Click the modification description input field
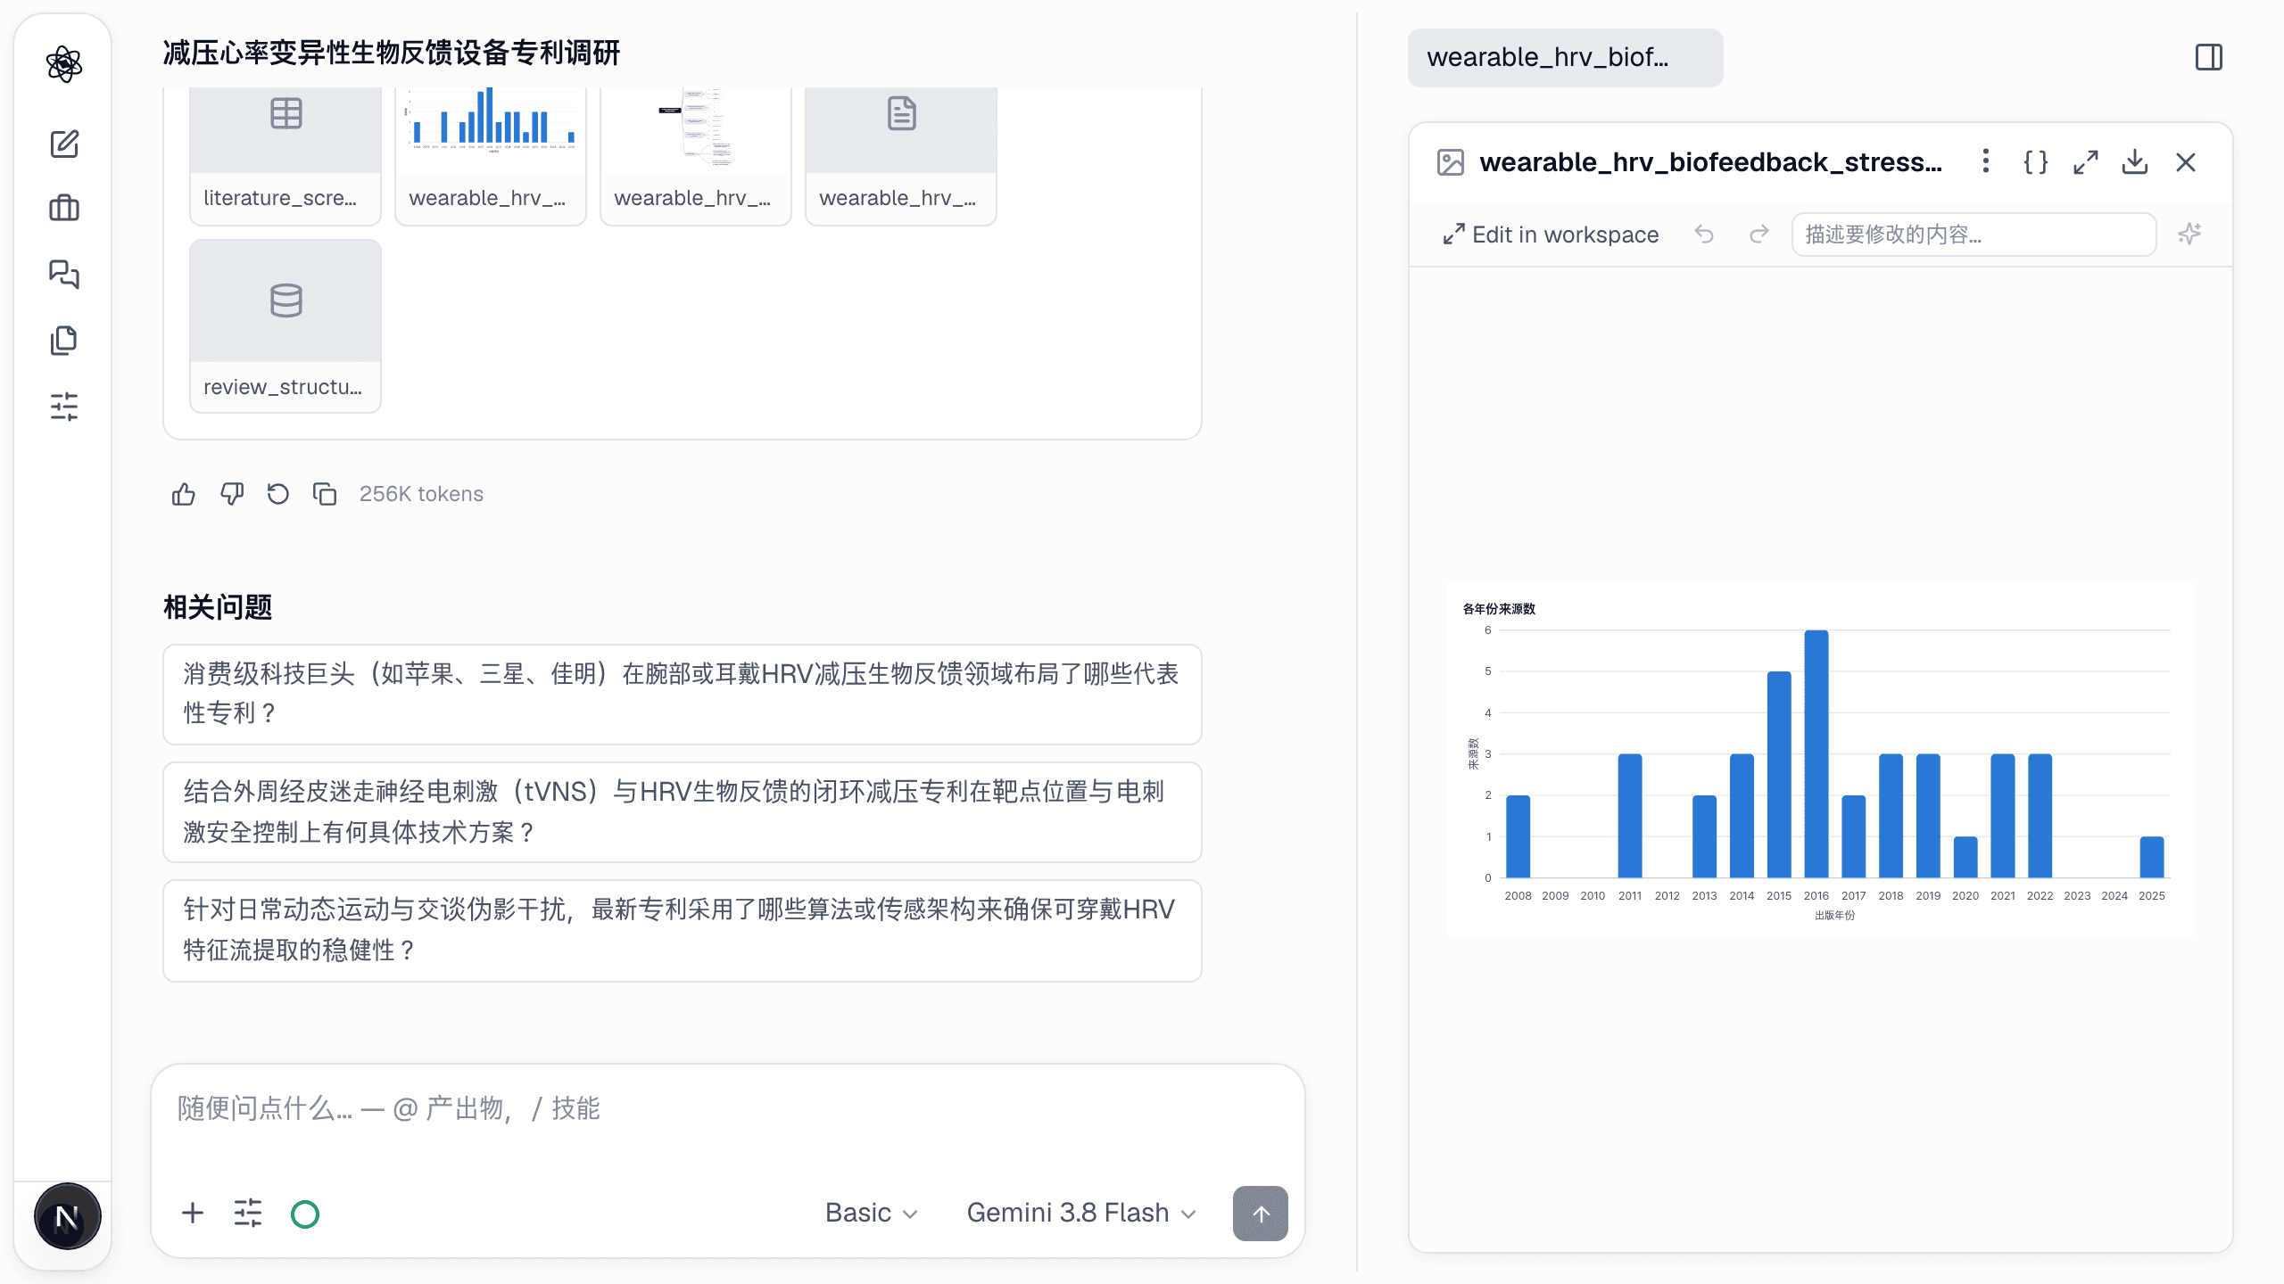Viewport: 2284px width, 1284px height. (1974, 235)
